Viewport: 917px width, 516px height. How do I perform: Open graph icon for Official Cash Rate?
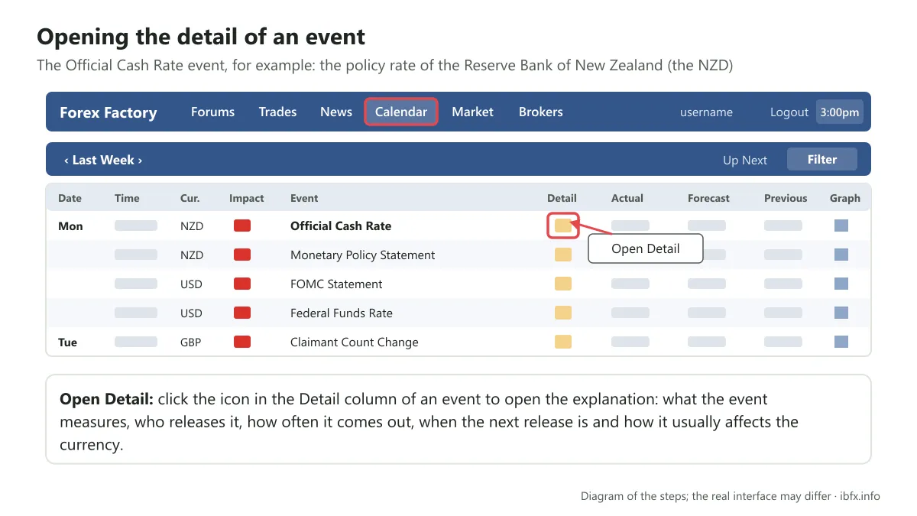(841, 226)
